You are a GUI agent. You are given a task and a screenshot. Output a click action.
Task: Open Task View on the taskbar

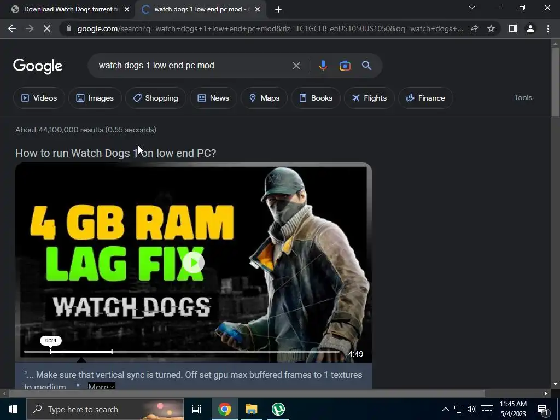pyautogui.click(x=197, y=409)
